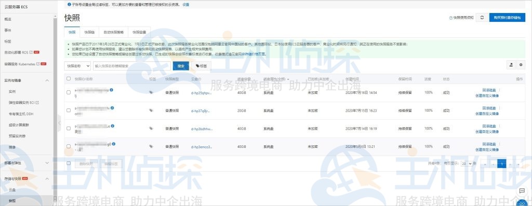Check the box for the 16:19 snapshot row

point(69,128)
